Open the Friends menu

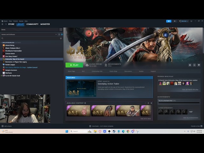point(16,21)
